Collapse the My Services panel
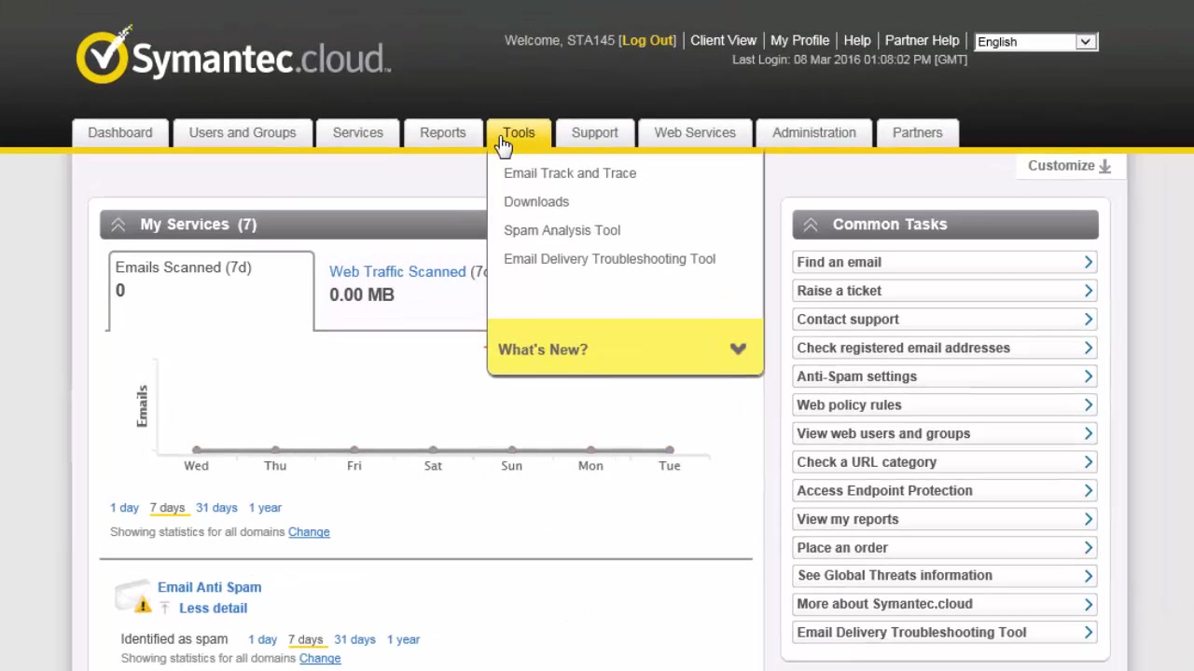This screenshot has width=1194, height=671. coord(118,225)
